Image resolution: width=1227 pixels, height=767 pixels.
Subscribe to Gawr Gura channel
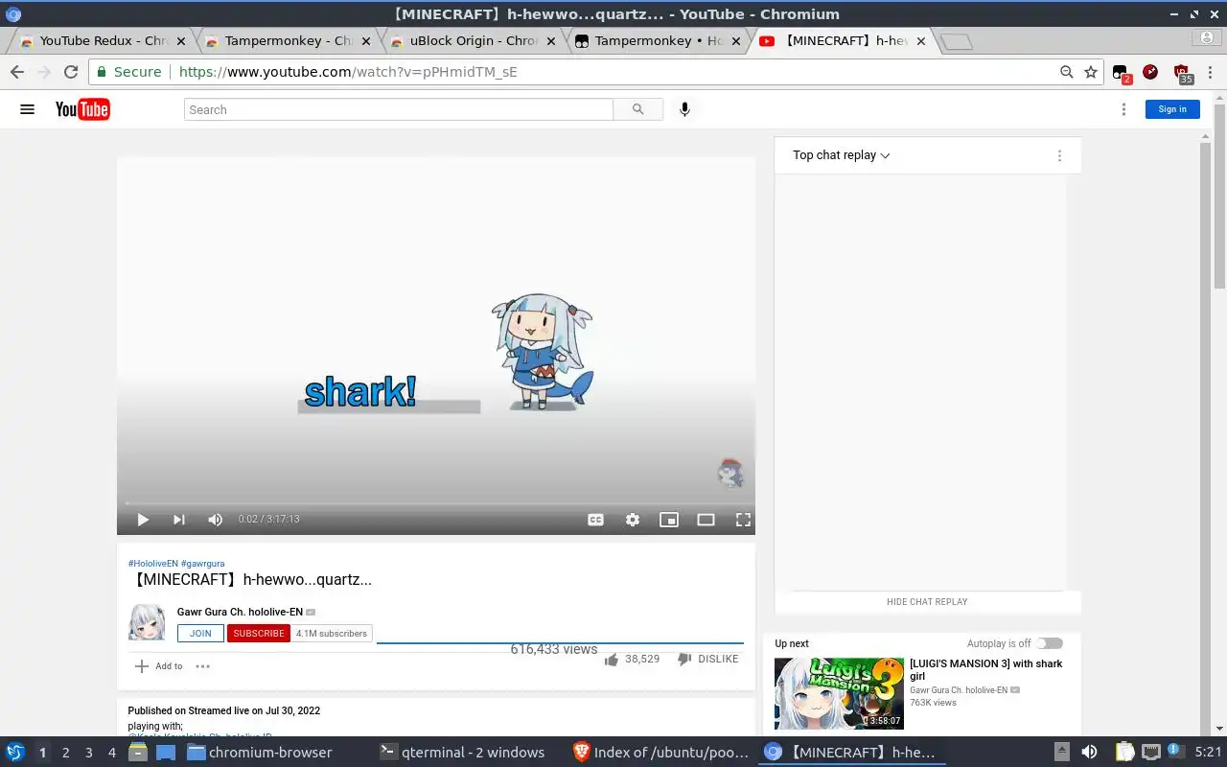tap(259, 634)
